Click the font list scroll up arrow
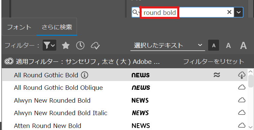 pos(251,71)
